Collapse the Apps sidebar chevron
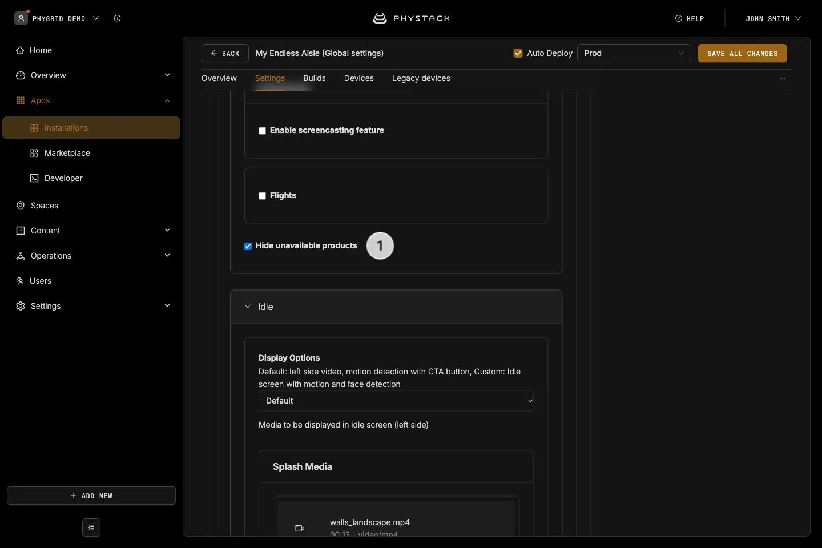 tap(167, 100)
